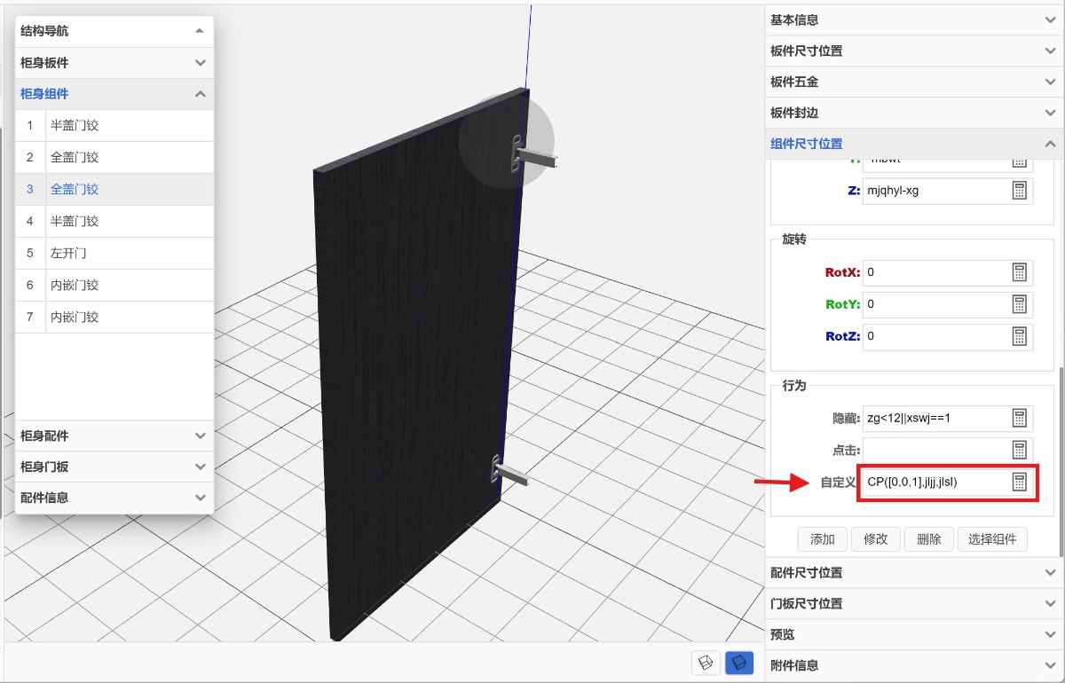
Task: Open calculator for the 自定义 field
Action: click(x=1019, y=482)
